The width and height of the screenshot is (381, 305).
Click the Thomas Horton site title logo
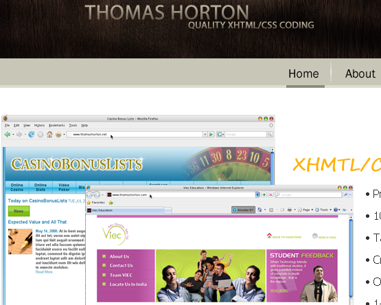167,12
